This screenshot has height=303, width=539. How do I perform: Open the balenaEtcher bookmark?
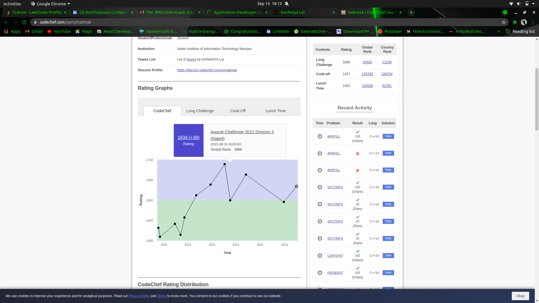click(x=313, y=31)
